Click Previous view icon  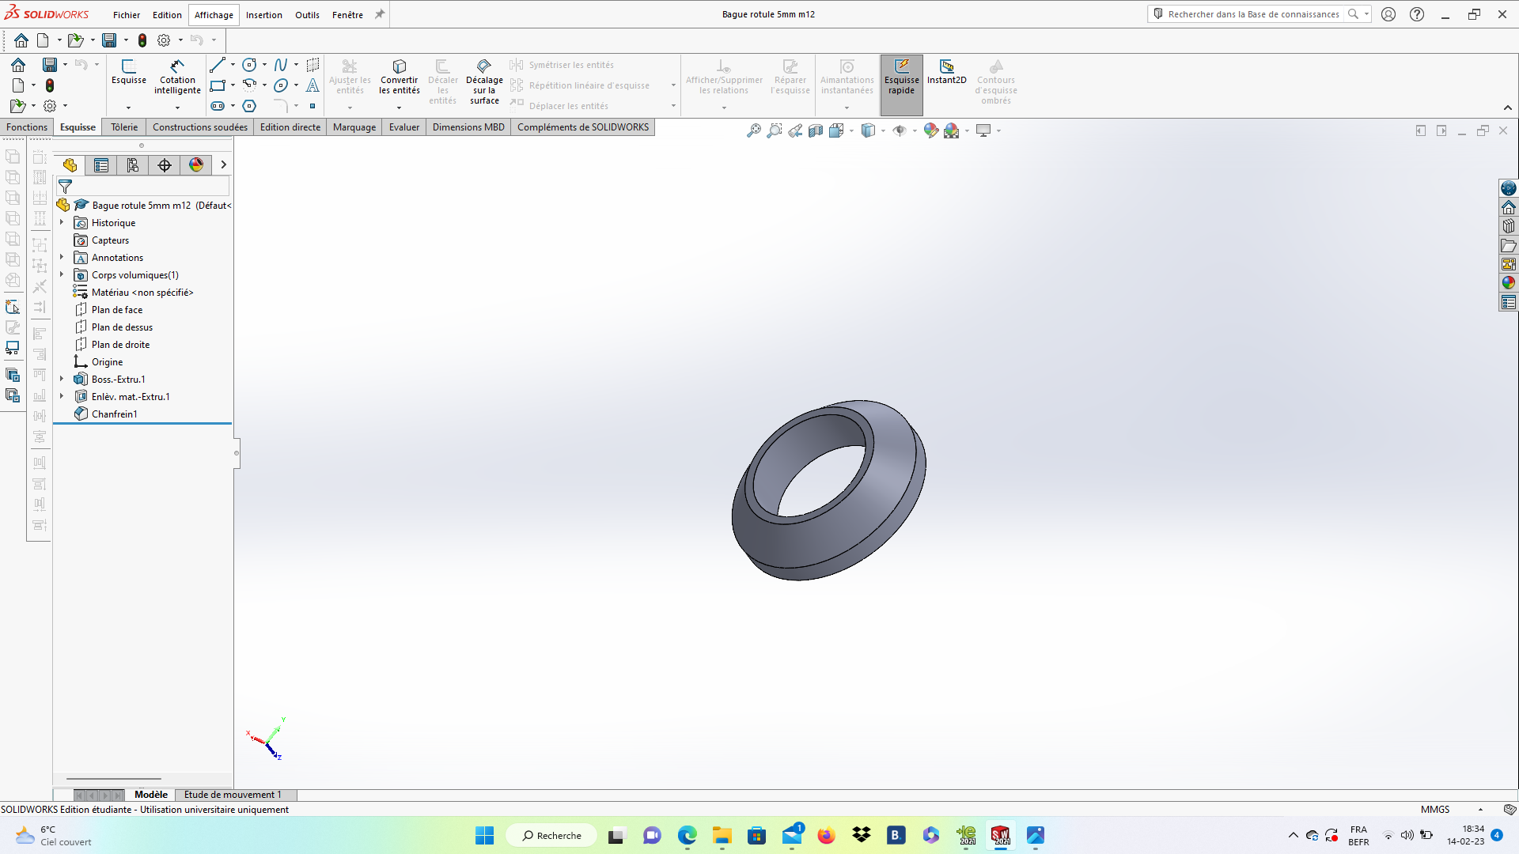click(795, 130)
